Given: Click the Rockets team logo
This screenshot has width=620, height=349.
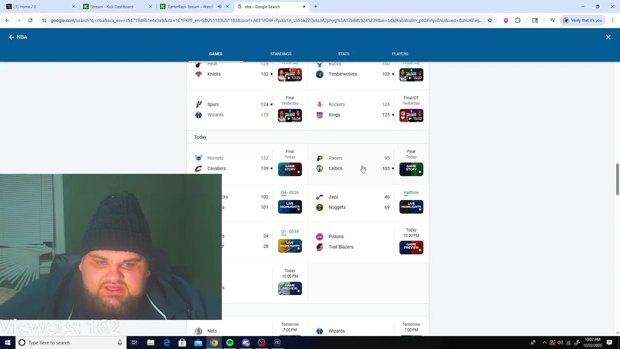Looking at the screenshot, I should 319,104.
